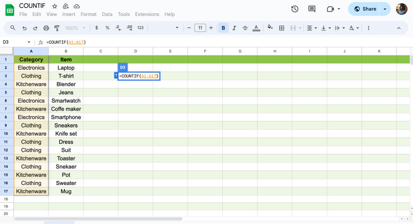The width and height of the screenshot is (413, 224).
Task: Open version history clock icon
Action: 295,9
